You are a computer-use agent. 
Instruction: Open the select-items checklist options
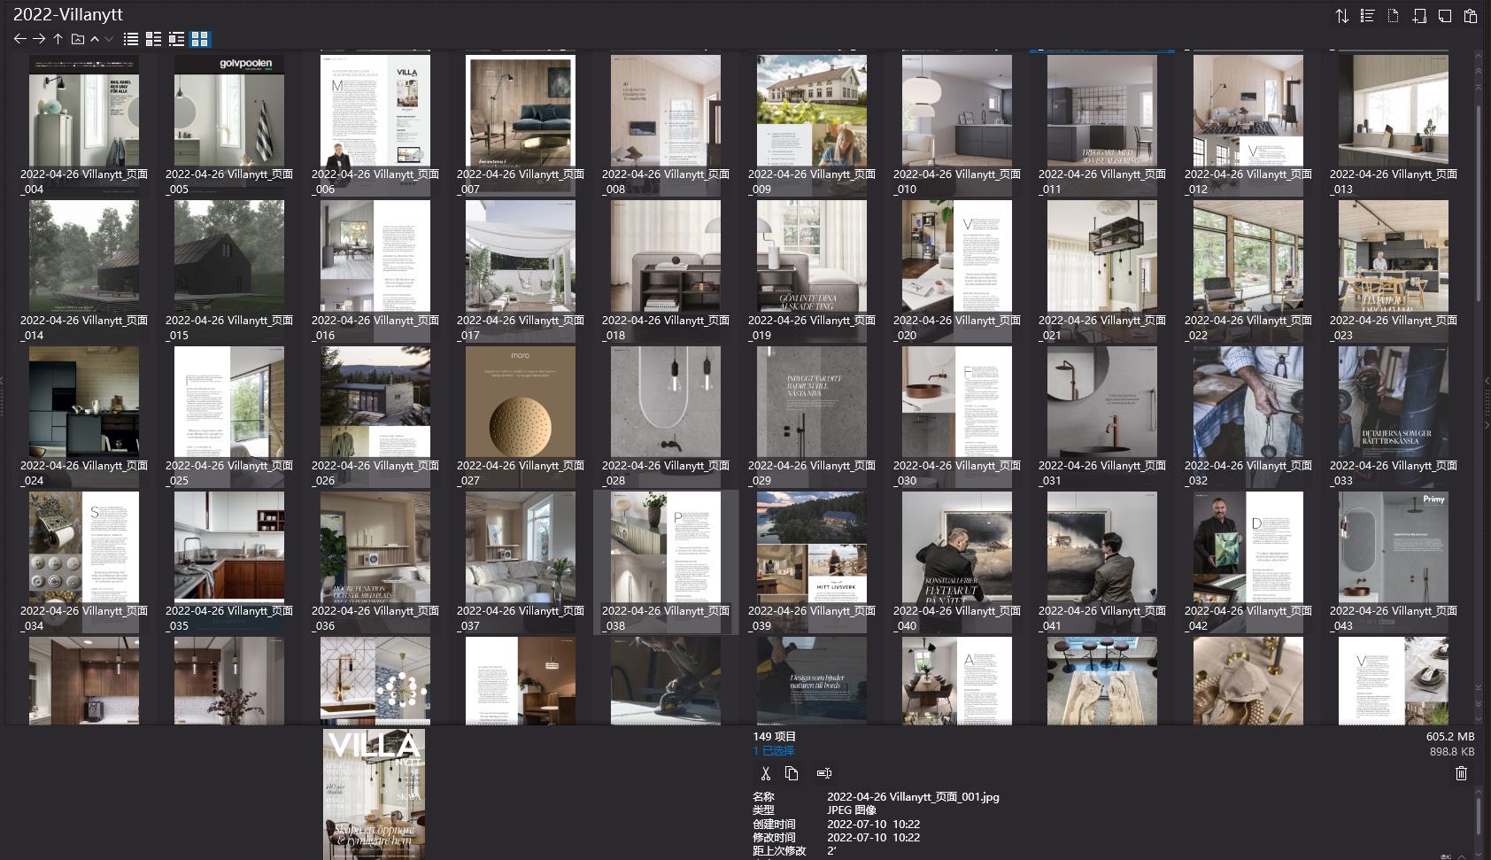(x=1367, y=16)
